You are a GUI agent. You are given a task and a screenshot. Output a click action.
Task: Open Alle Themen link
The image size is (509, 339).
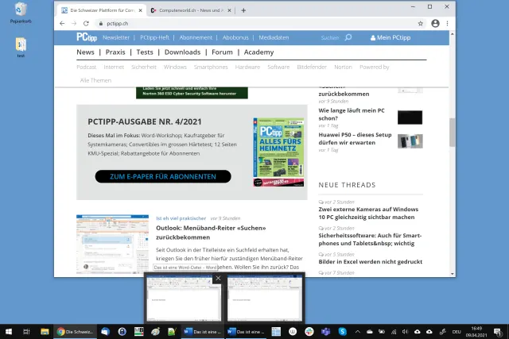pos(95,80)
